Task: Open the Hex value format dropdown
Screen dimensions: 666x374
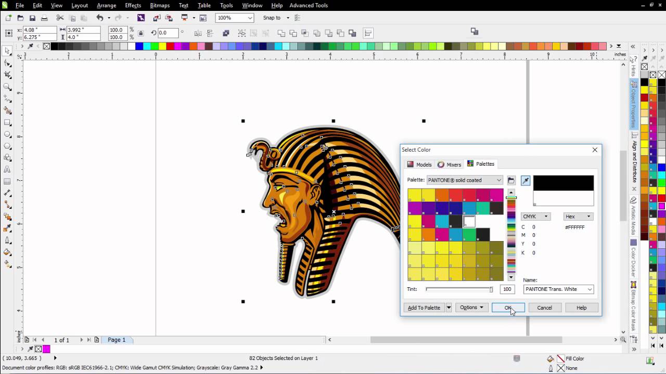Action: tap(578, 217)
